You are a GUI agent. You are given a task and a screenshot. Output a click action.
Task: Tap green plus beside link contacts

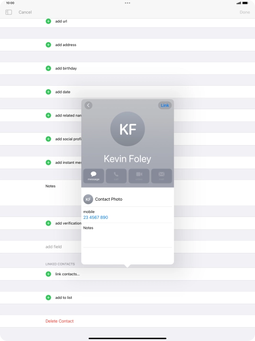[x=48, y=274]
